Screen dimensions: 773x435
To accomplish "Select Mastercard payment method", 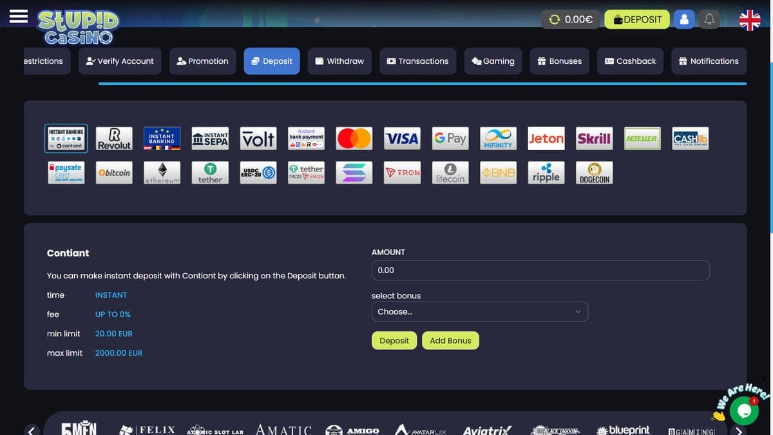I will 354,138.
